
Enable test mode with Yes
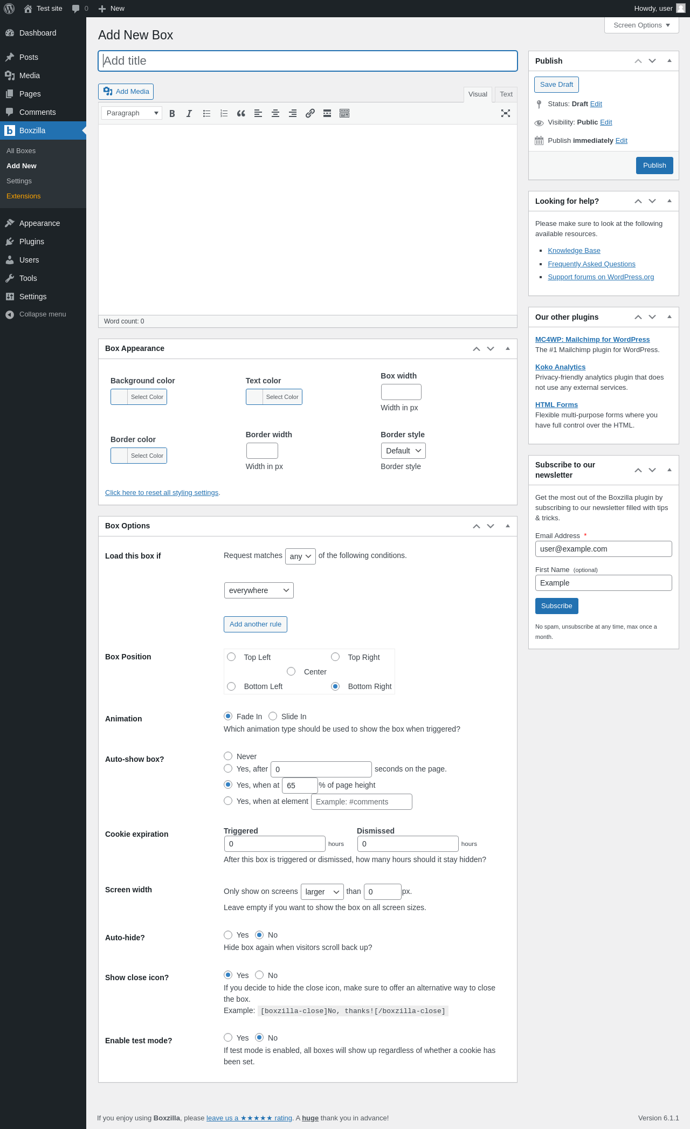tap(228, 1037)
